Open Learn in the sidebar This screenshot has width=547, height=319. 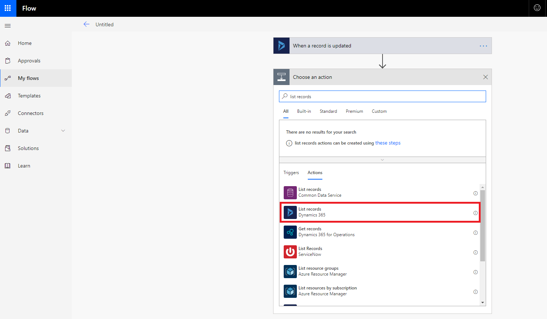pos(36,166)
